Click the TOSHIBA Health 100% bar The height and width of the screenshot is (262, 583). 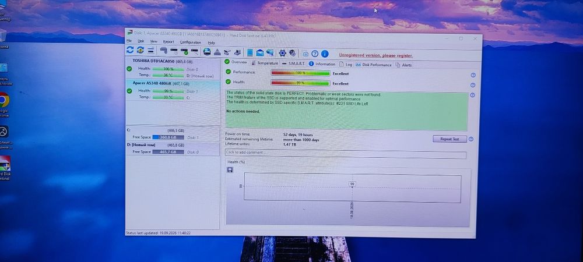tap(168, 69)
